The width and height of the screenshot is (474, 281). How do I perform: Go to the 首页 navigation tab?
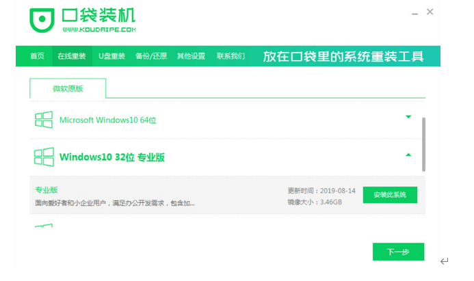[37, 56]
